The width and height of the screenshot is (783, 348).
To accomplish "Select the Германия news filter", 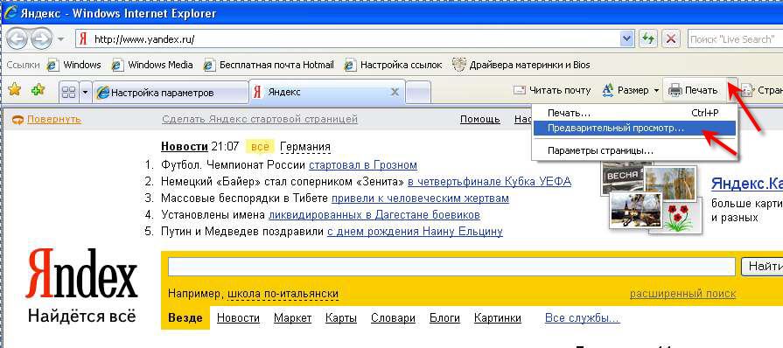I will (305, 147).
